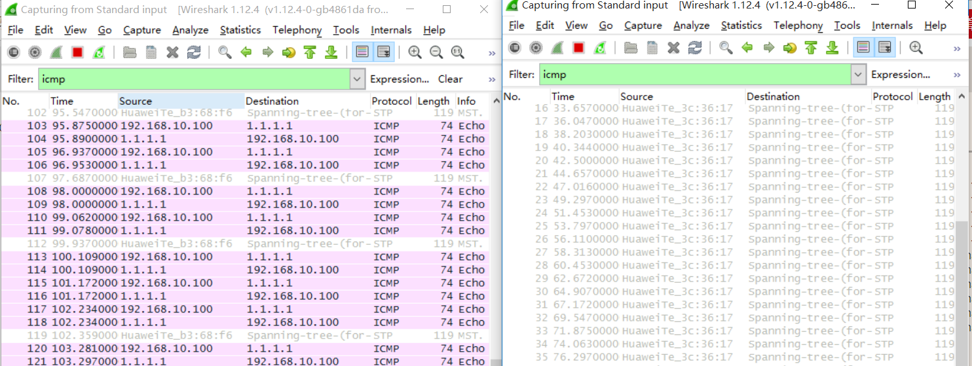The height and width of the screenshot is (366, 972).
Task: Open Telephony menu in right window
Action: click(x=798, y=26)
